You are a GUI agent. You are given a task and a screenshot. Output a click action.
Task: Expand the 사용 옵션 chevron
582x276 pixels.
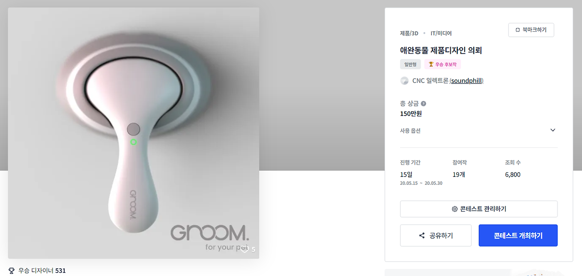coord(553,130)
